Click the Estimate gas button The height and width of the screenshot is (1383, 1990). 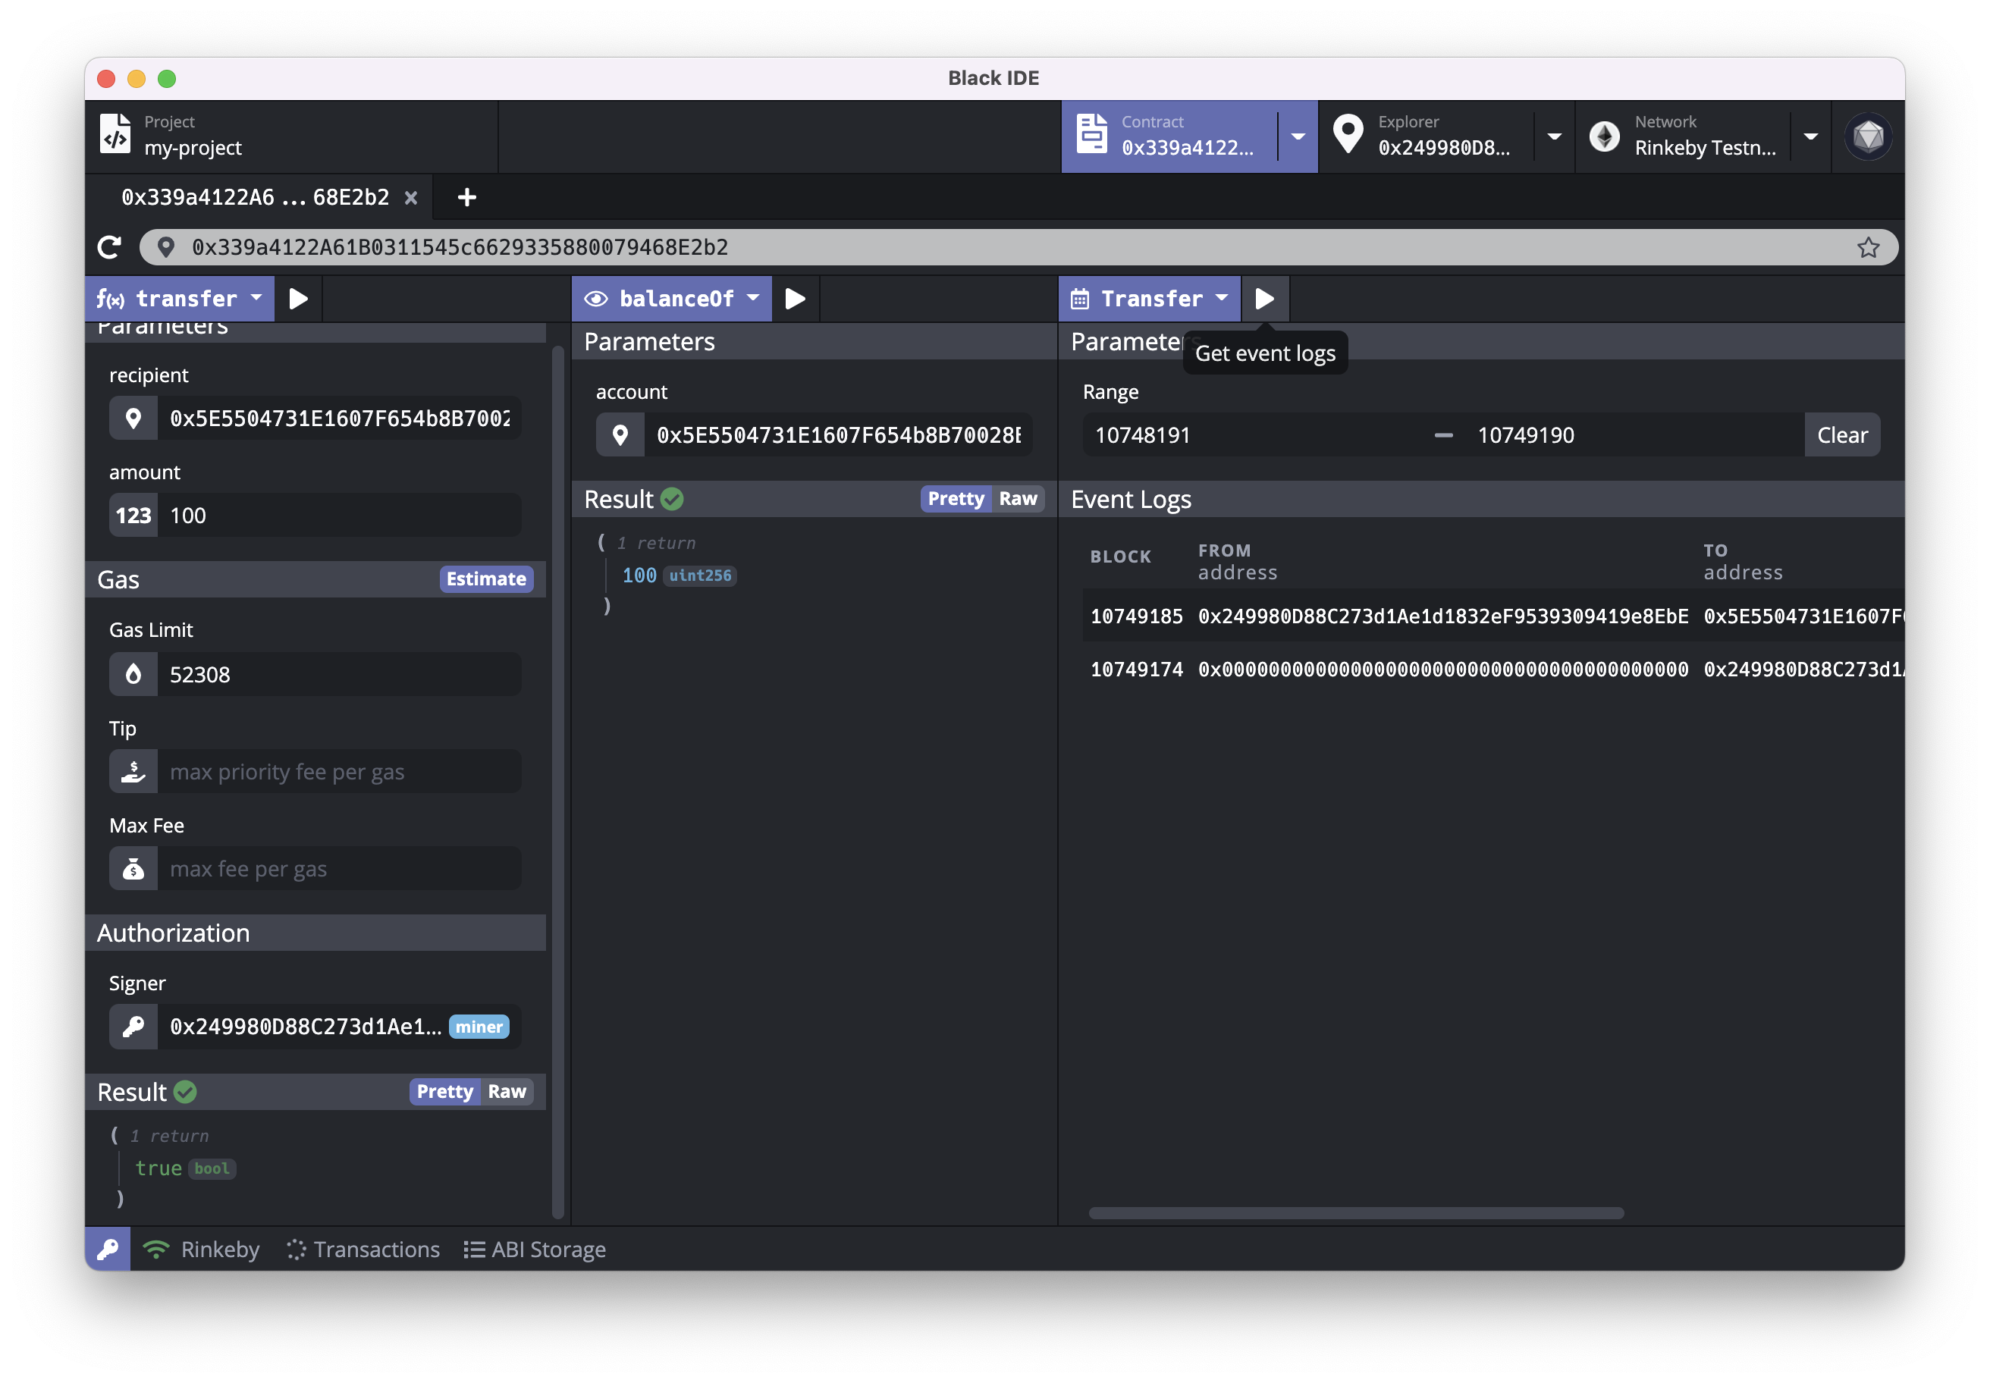point(485,579)
